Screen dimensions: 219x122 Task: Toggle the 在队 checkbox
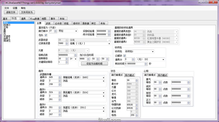(x=46, y=35)
